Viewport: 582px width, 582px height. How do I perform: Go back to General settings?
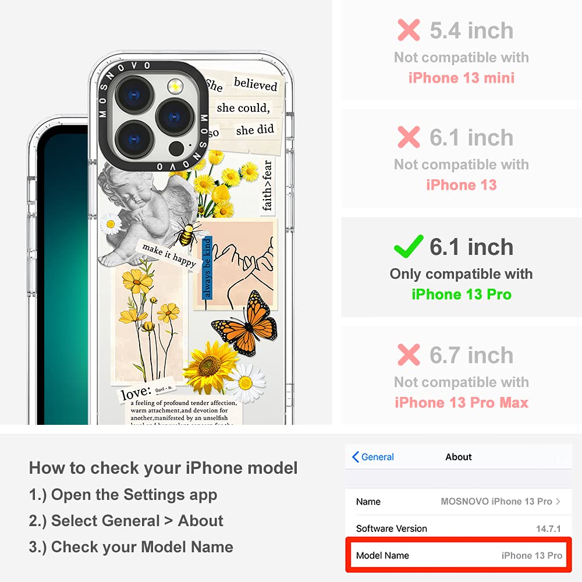(373, 457)
